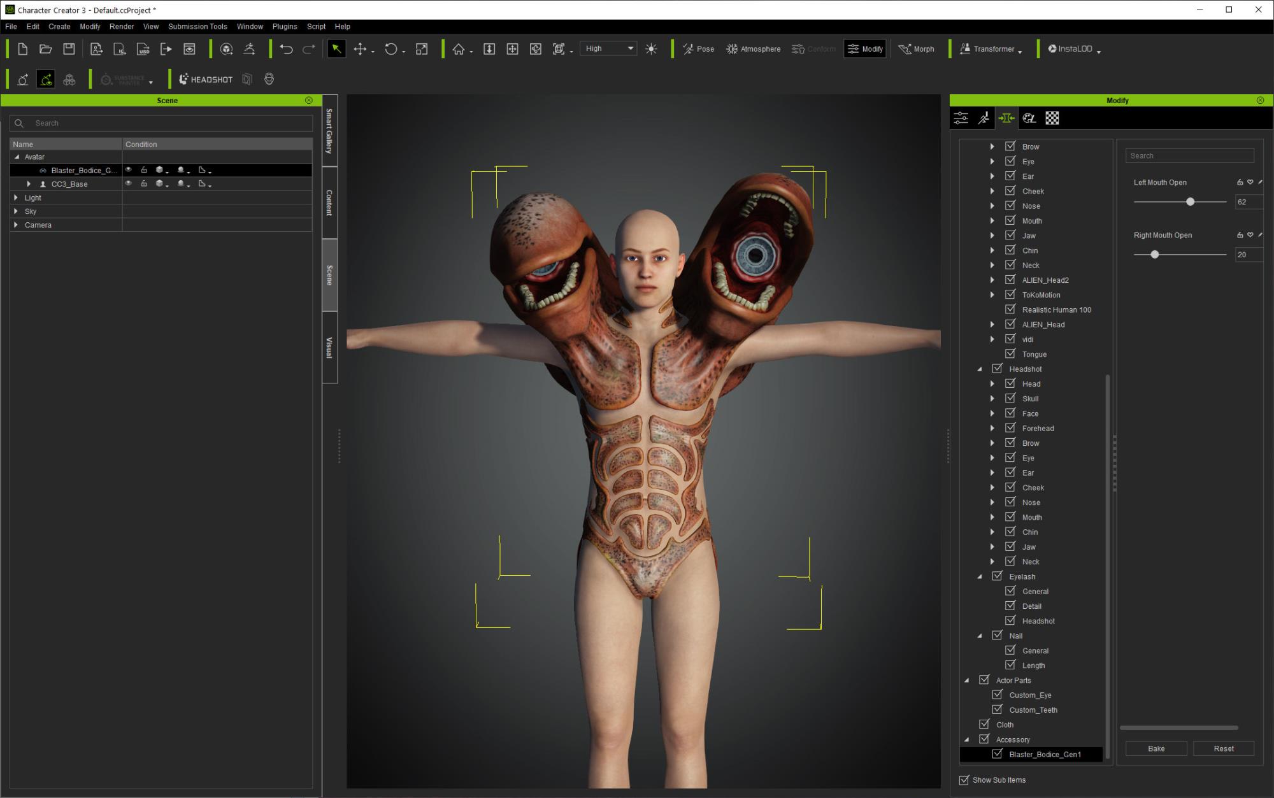Open the Morph tool in toolbar
Viewport: 1274px width, 798px height.
916,49
